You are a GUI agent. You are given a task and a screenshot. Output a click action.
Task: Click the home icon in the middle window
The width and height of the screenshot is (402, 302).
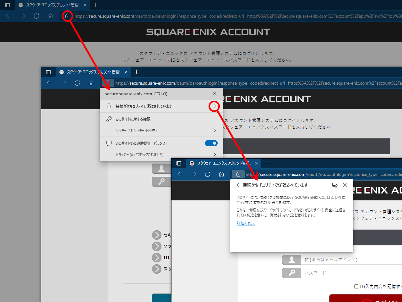91,83
